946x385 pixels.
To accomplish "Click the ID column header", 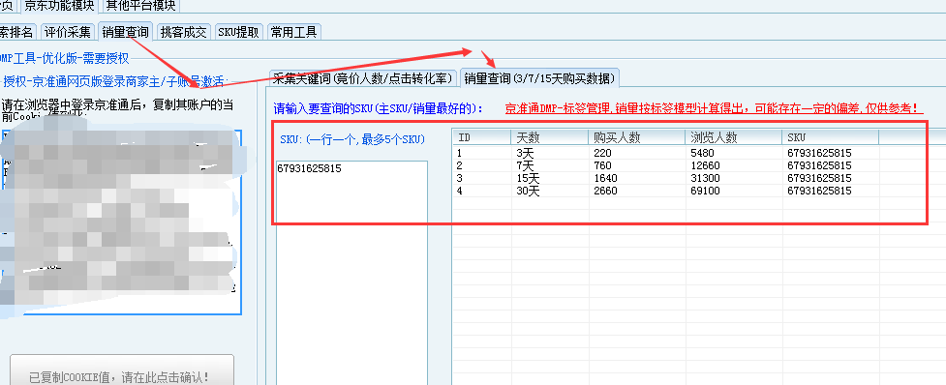I will point(481,138).
